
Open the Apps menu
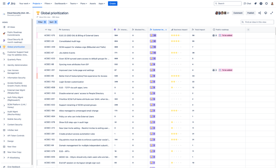102,3
